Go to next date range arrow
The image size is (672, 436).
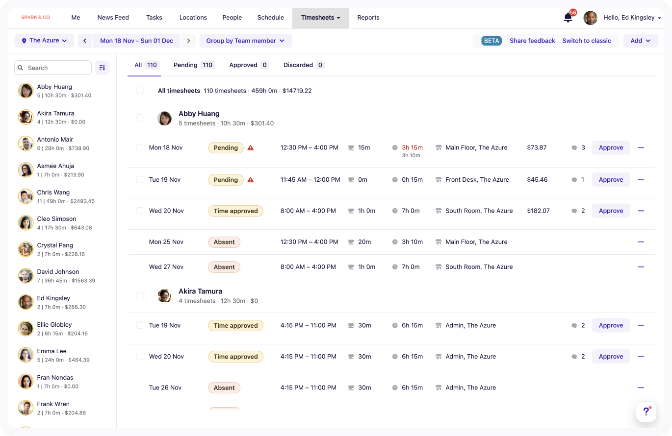[x=188, y=41]
